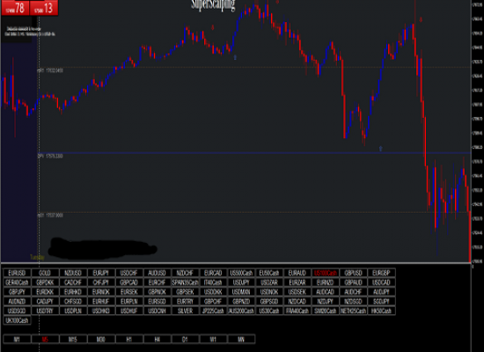Change timeframe to M15

(73, 340)
